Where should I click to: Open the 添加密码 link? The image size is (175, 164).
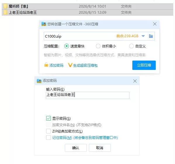56,65
